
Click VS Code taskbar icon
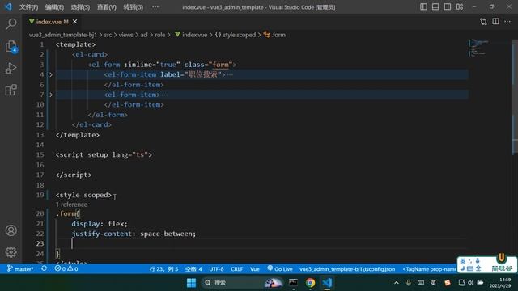[327, 283]
